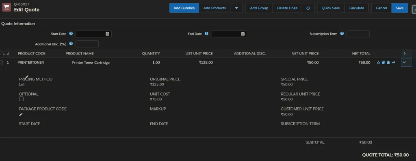Toggle the checkbox for line 1 PRINTERTONER
The width and height of the screenshot is (416, 161).
pyautogui.click(x=2, y=63)
